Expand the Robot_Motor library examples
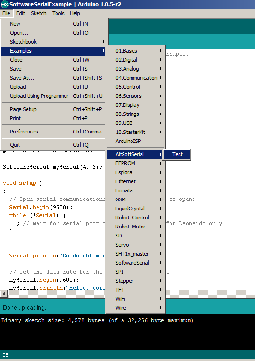255x361 pixels. pos(136,227)
